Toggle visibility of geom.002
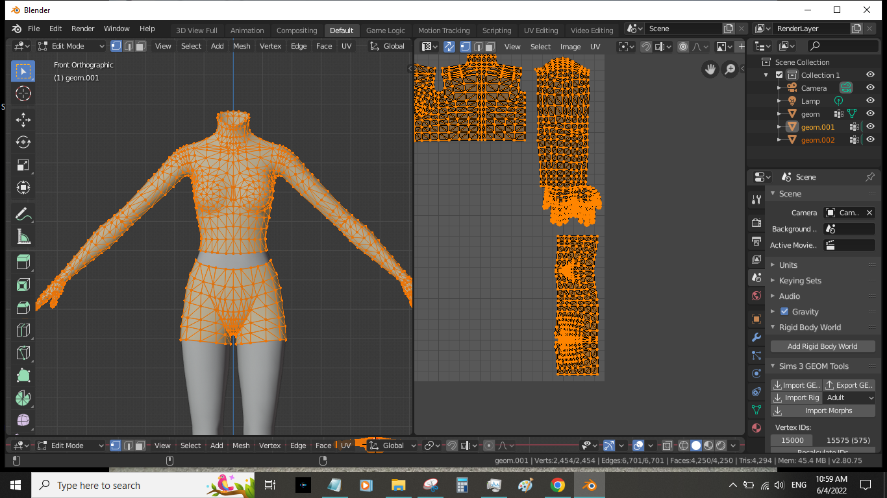 point(870,139)
